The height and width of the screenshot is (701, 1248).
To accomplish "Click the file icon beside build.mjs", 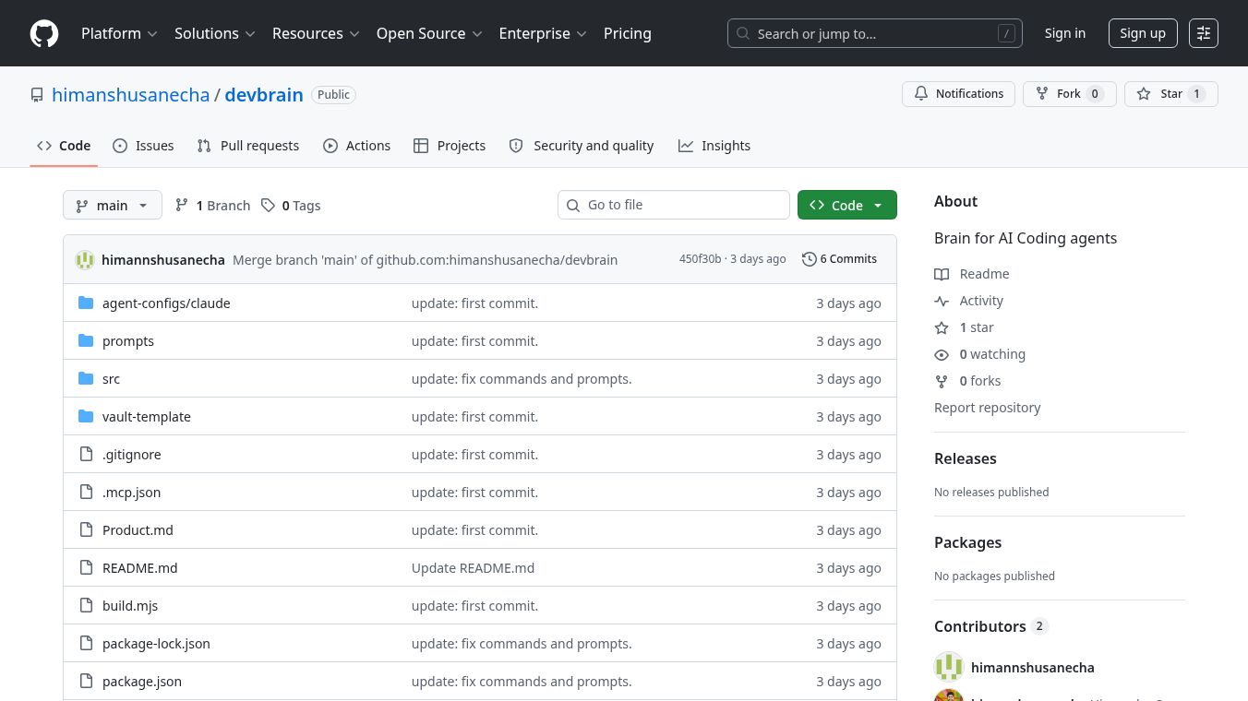I will 86,606.
